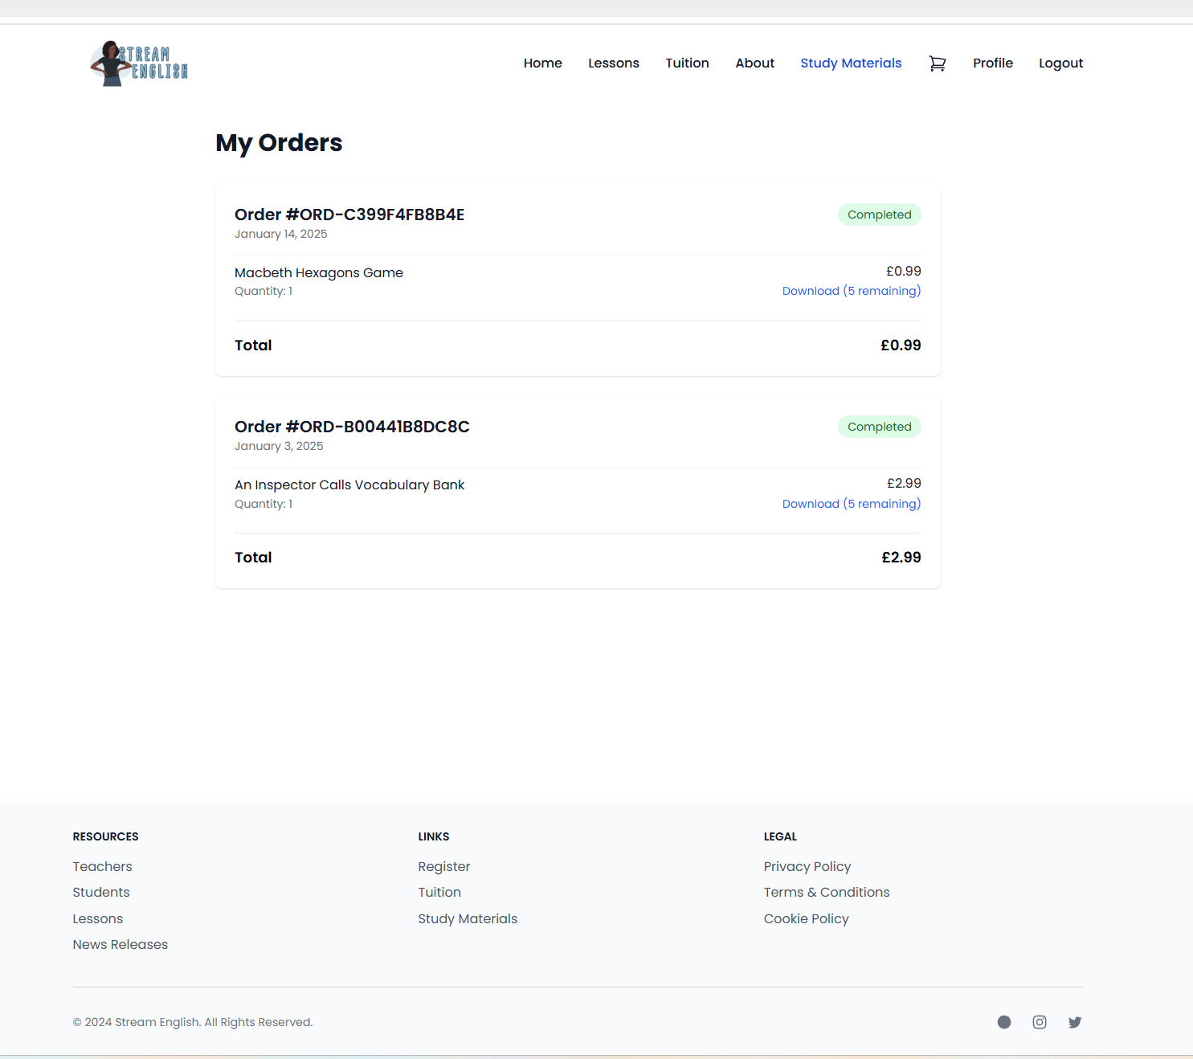Log out using the Logout link

[1060, 63]
